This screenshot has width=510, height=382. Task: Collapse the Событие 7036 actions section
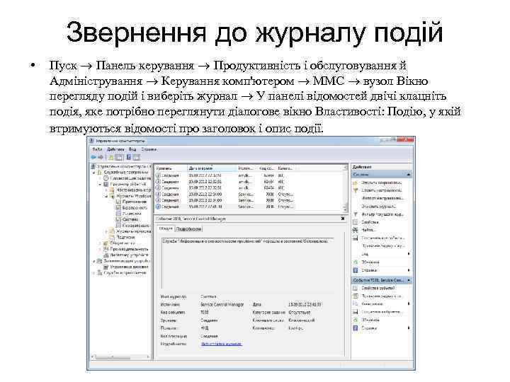(409, 280)
